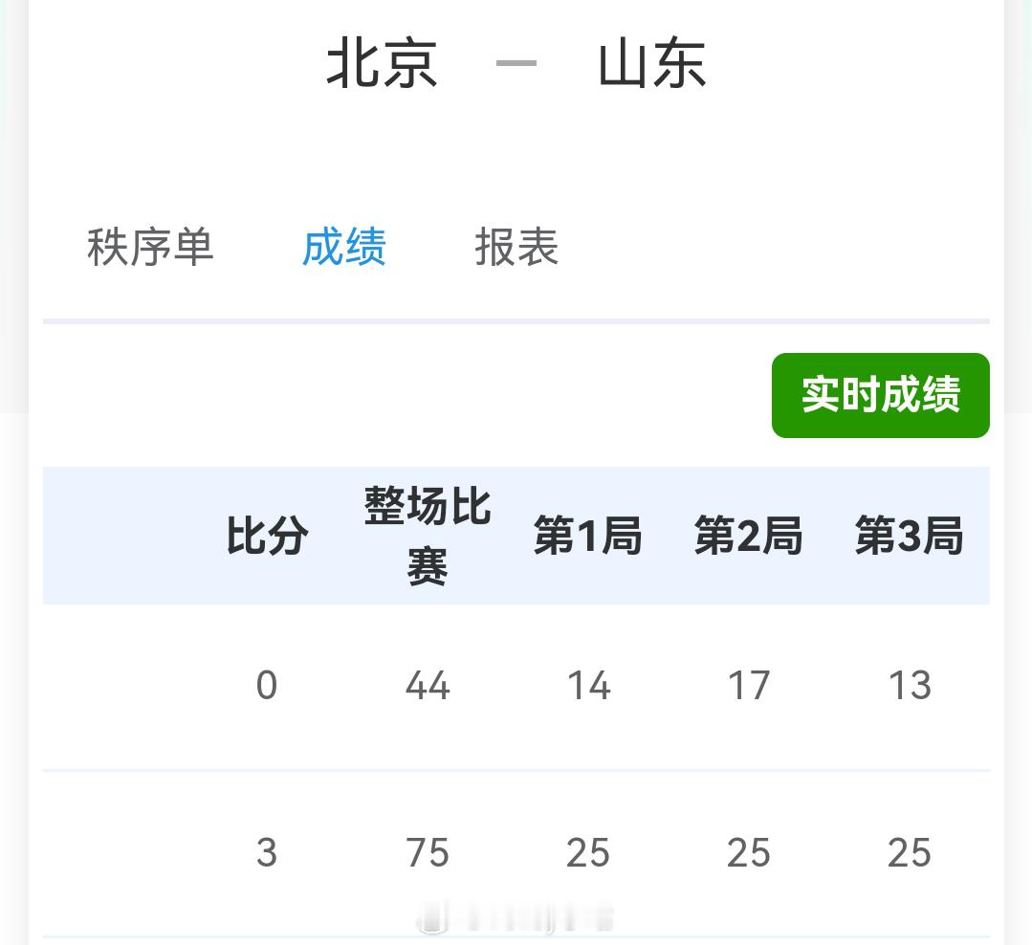1032x945 pixels.
Task: Click the green 实时成绩 button
Action: point(880,395)
